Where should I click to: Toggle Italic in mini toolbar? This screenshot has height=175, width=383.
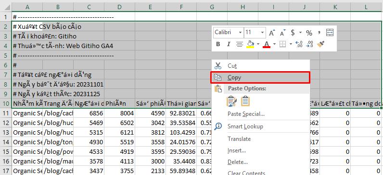point(229,44)
